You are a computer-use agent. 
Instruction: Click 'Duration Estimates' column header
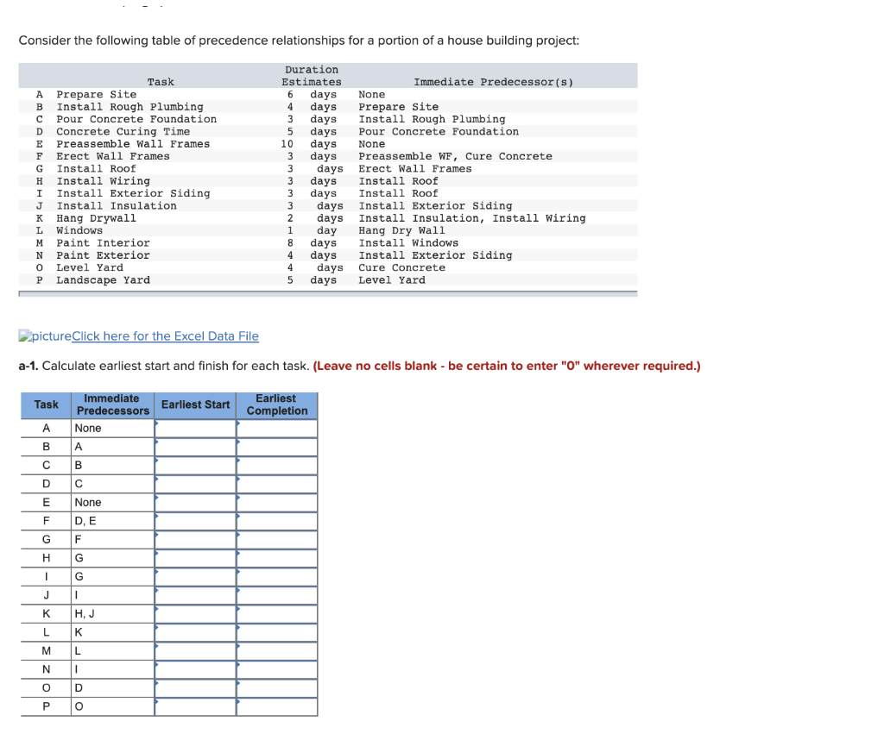tap(312, 76)
